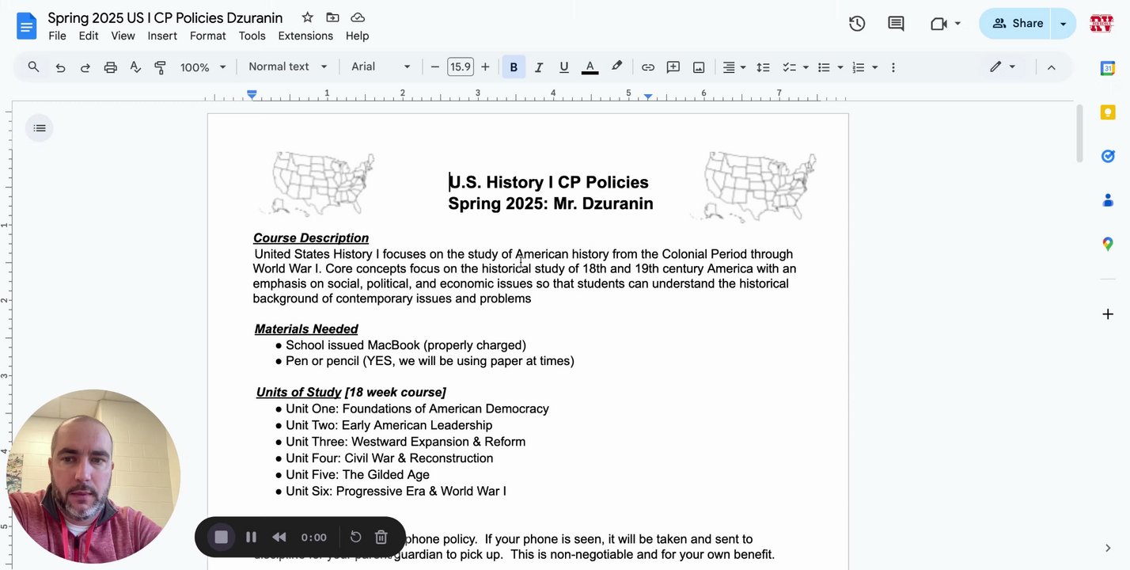The image size is (1130, 570).
Task: Open more toolbar options
Action: [x=893, y=67]
